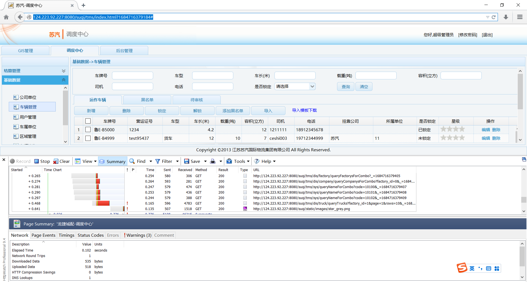This screenshot has width=527, height=282.
Task: Open the print dropdown arrow
Action: (x=221, y=161)
